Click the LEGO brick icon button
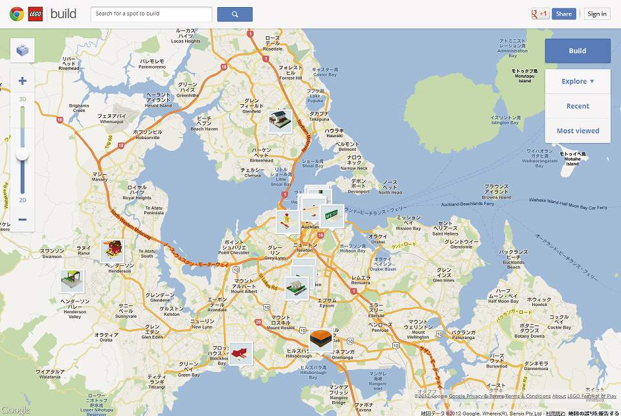This screenshot has width=621, height=416. click(x=23, y=51)
